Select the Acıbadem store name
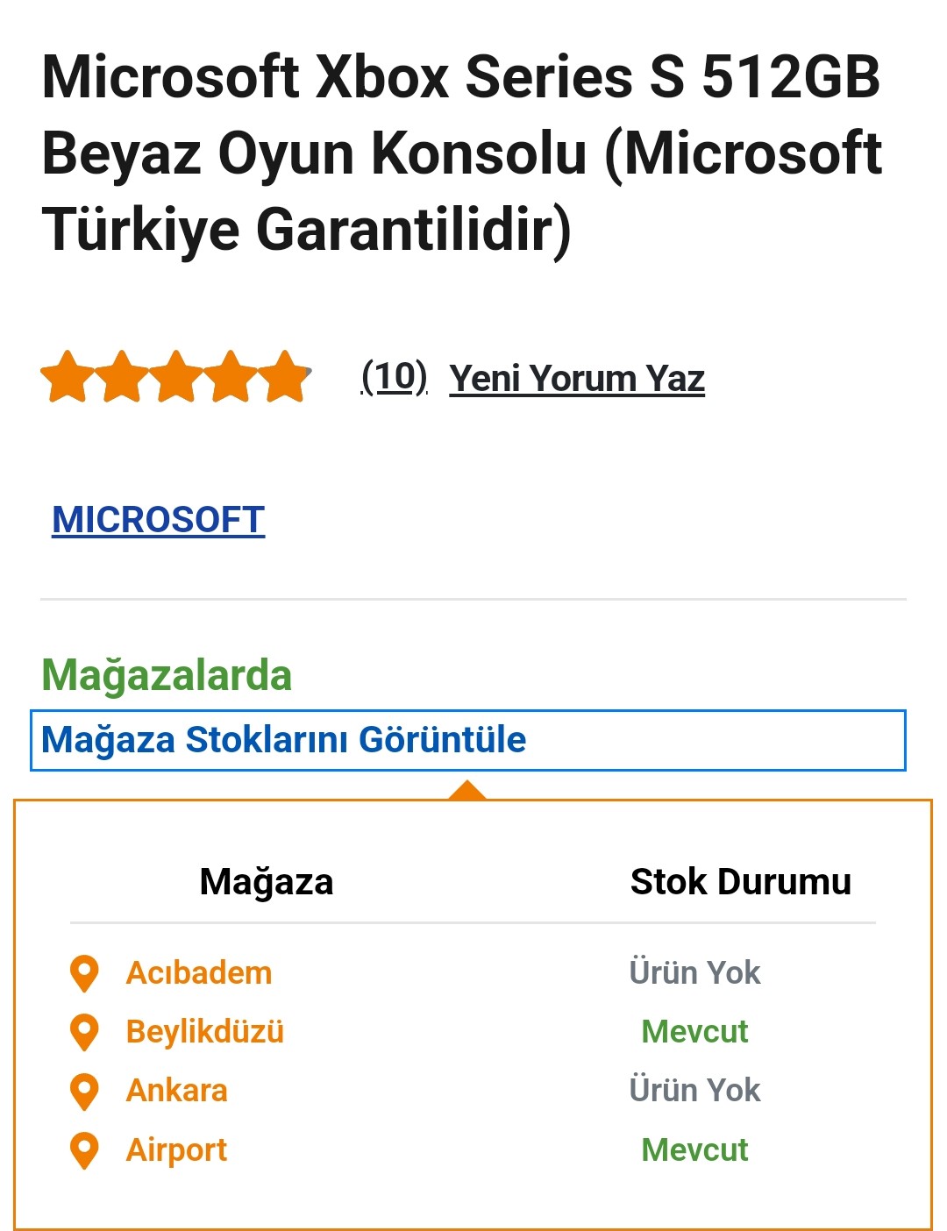This screenshot has width=947, height=1231. (x=199, y=973)
